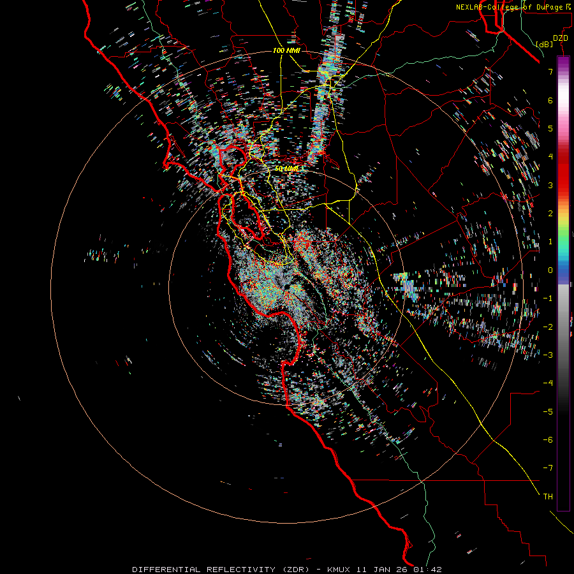Click the NEXLAB-College of DuPage watermark text
The width and height of the screenshot is (574, 574).
click(513, 7)
